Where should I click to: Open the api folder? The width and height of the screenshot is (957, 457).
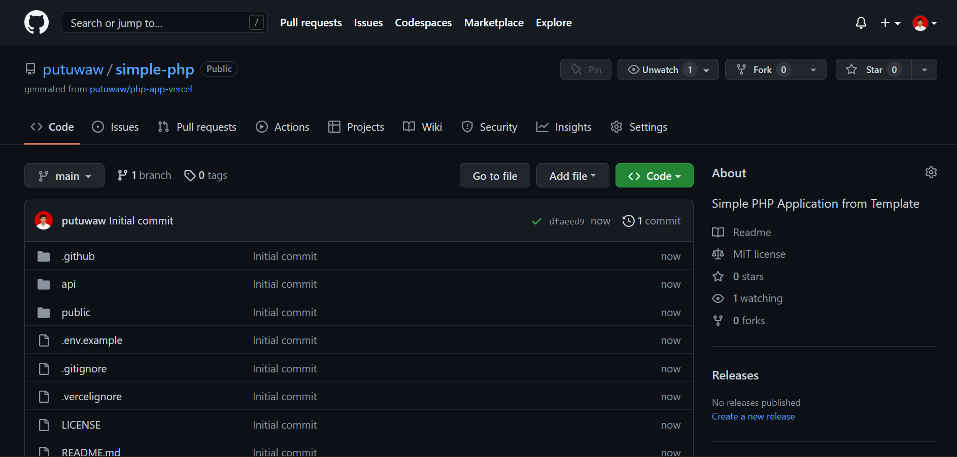point(69,284)
